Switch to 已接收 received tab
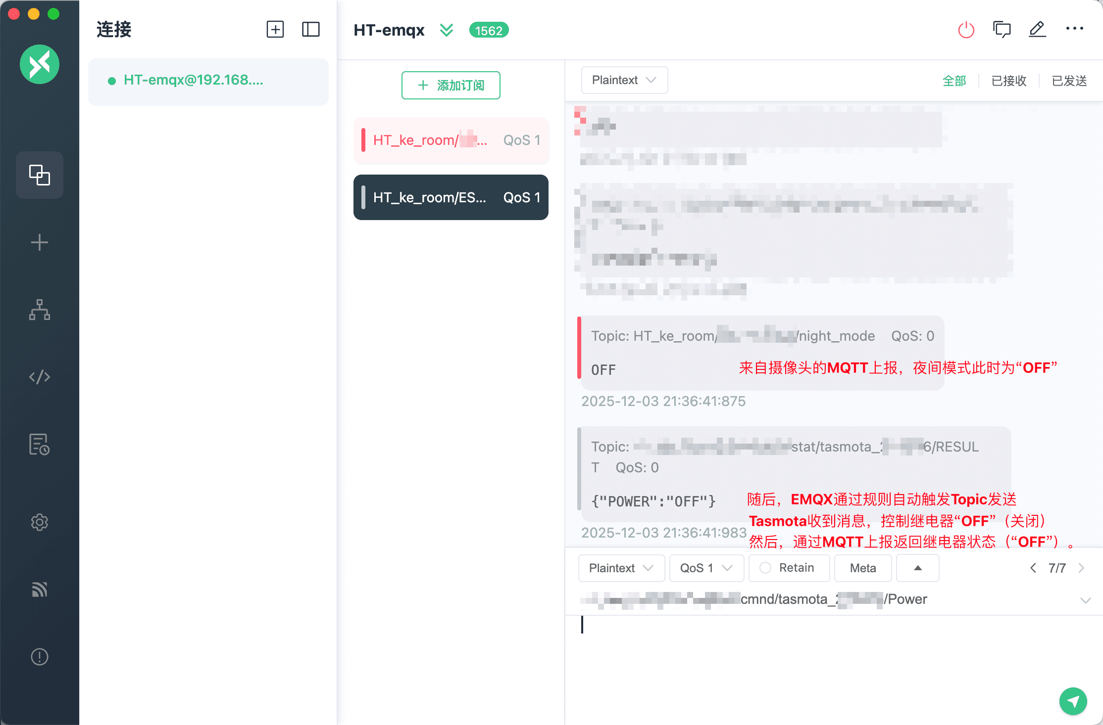This screenshot has width=1103, height=725. tap(1008, 81)
